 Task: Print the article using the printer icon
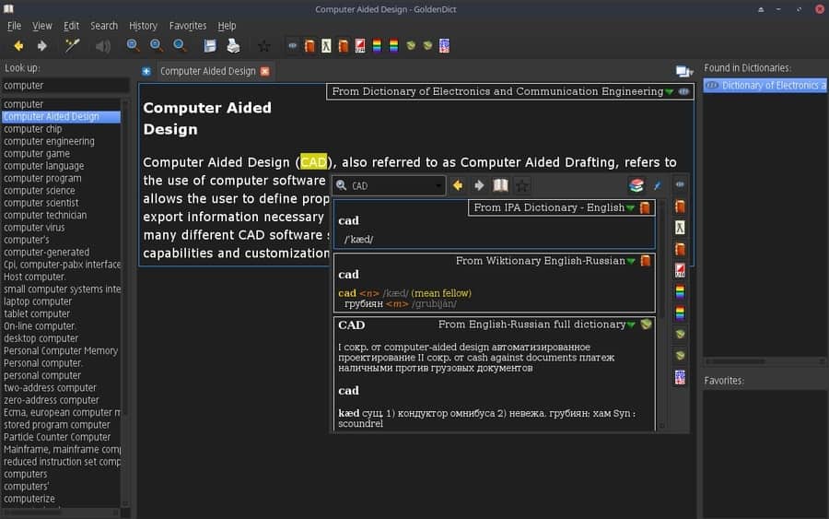coord(233,46)
